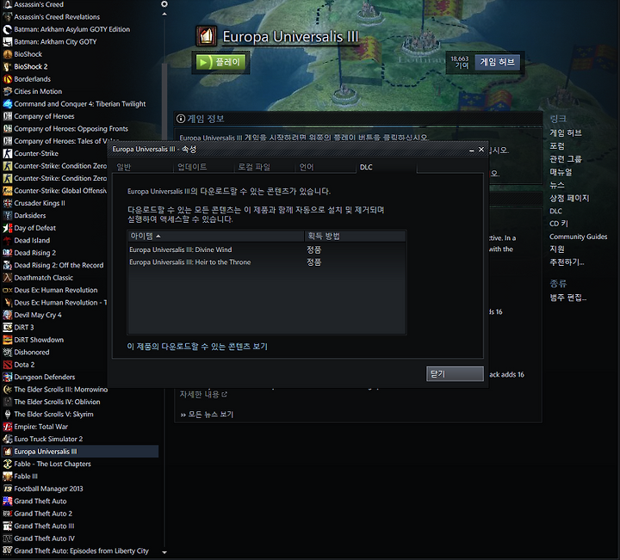Click the Dead Island icon

click(x=7, y=240)
